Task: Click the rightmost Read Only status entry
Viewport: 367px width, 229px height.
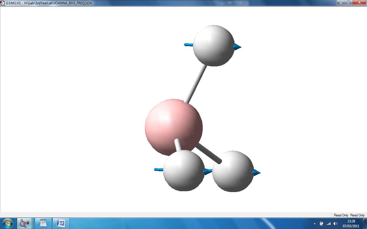Action: pos(358,215)
